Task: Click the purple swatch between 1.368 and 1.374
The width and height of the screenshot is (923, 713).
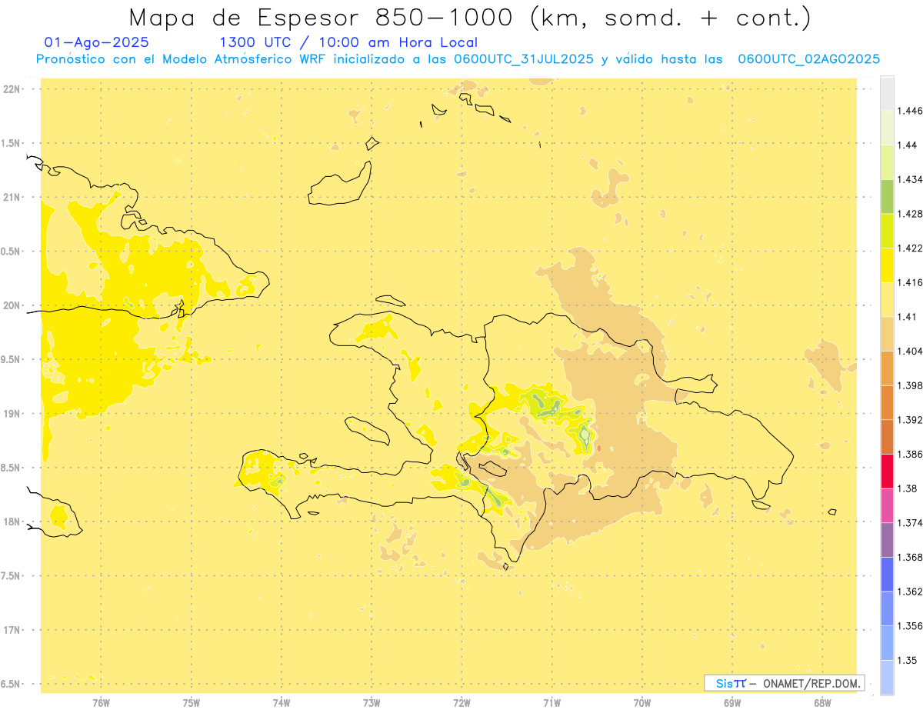Action: click(x=887, y=540)
